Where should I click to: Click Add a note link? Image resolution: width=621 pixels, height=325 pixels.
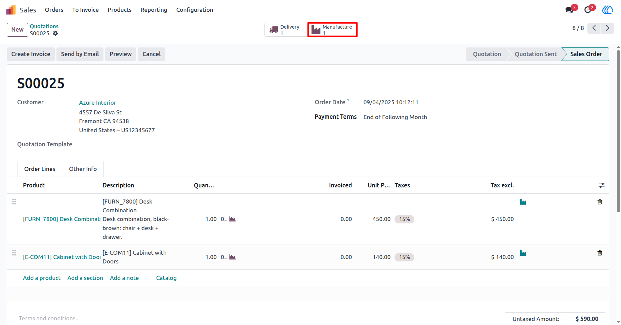pos(124,278)
